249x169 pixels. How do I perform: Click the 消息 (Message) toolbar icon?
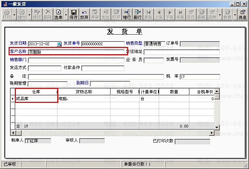click(242, 14)
